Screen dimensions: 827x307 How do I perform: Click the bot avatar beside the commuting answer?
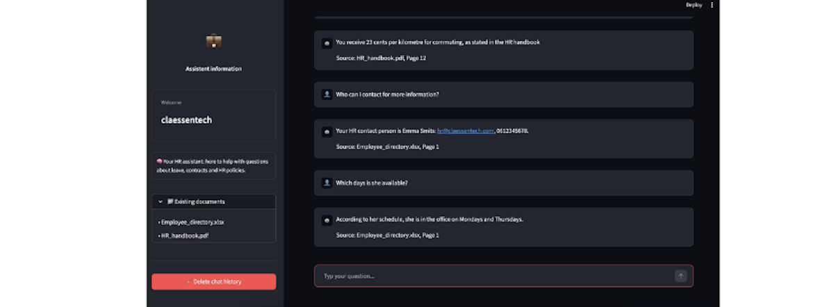pos(327,42)
